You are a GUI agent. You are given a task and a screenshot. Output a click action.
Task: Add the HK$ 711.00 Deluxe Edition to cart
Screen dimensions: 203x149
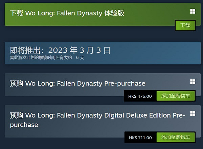click(x=175, y=138)
